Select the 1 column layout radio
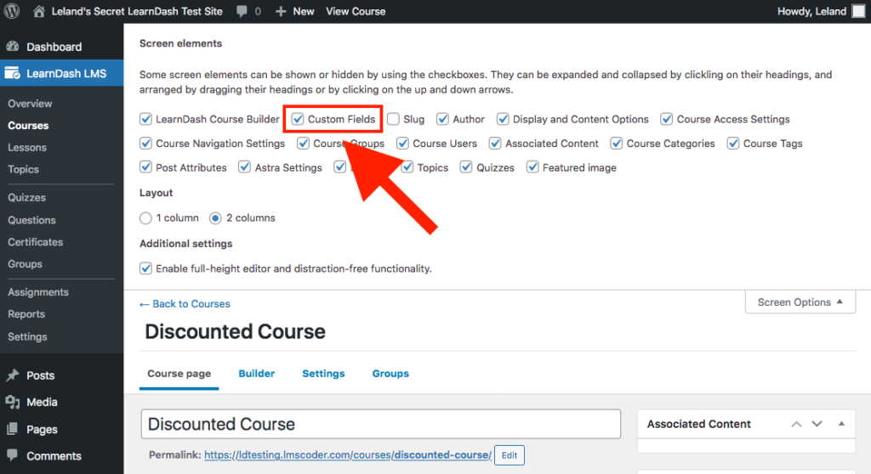 [x=145, y=218]
